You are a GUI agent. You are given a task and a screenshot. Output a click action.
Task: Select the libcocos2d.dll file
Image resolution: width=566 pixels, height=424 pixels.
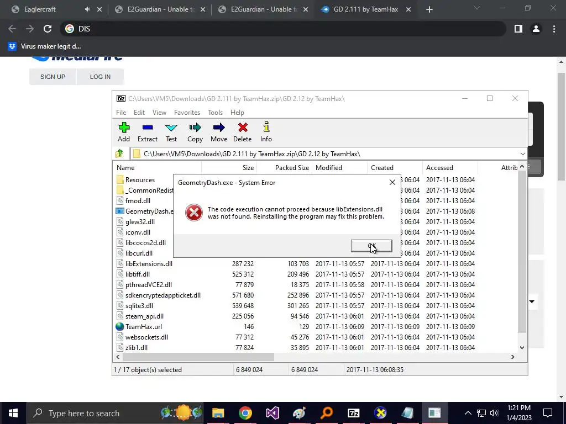tap(145, 243)
